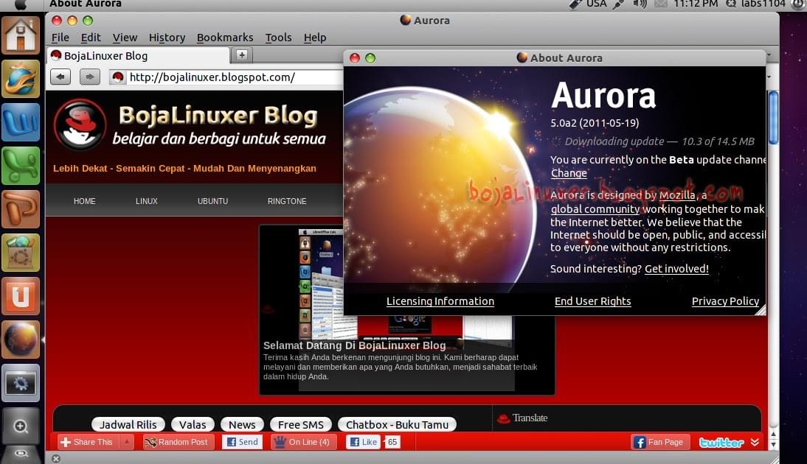Open Licensing Information link

440,302
